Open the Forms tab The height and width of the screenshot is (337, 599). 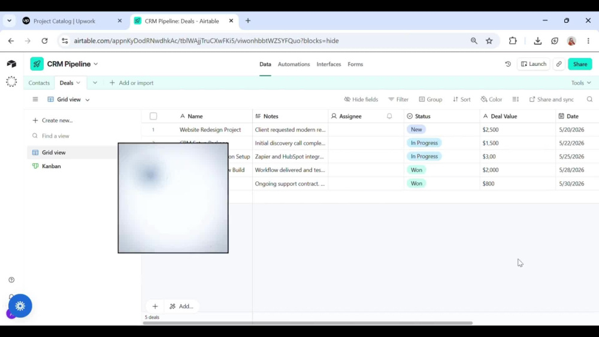click(355, 64)
